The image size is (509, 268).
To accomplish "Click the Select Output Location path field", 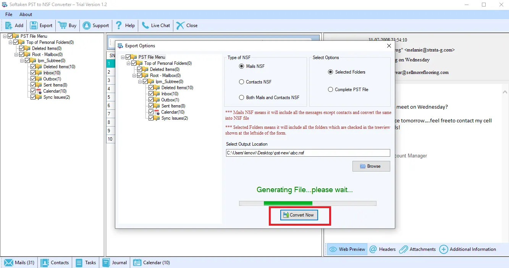I will pyautogui.click(x=308, y=153).
